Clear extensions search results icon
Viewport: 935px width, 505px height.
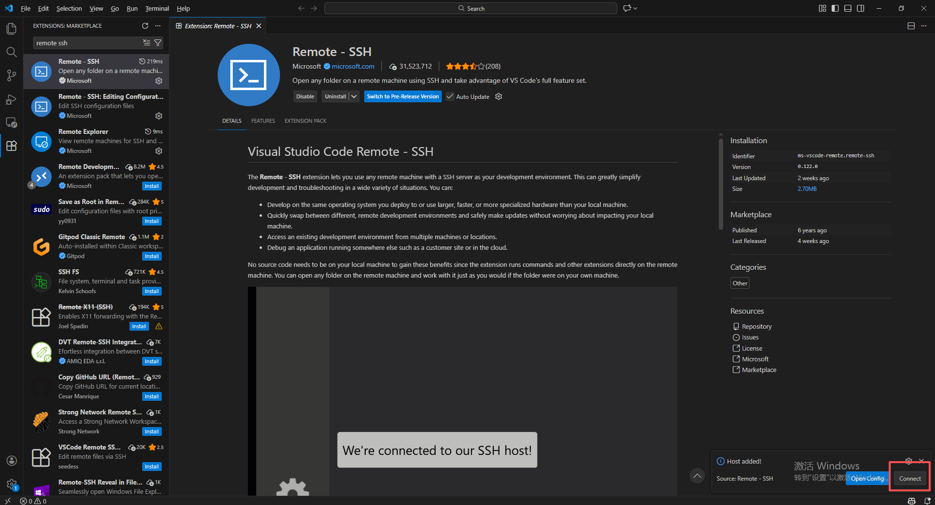pos(147,43)
